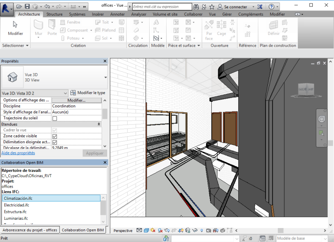Click the temporary hide/isolate glasses icon
The image size is (334, 242).
click(x=195, y=231)
